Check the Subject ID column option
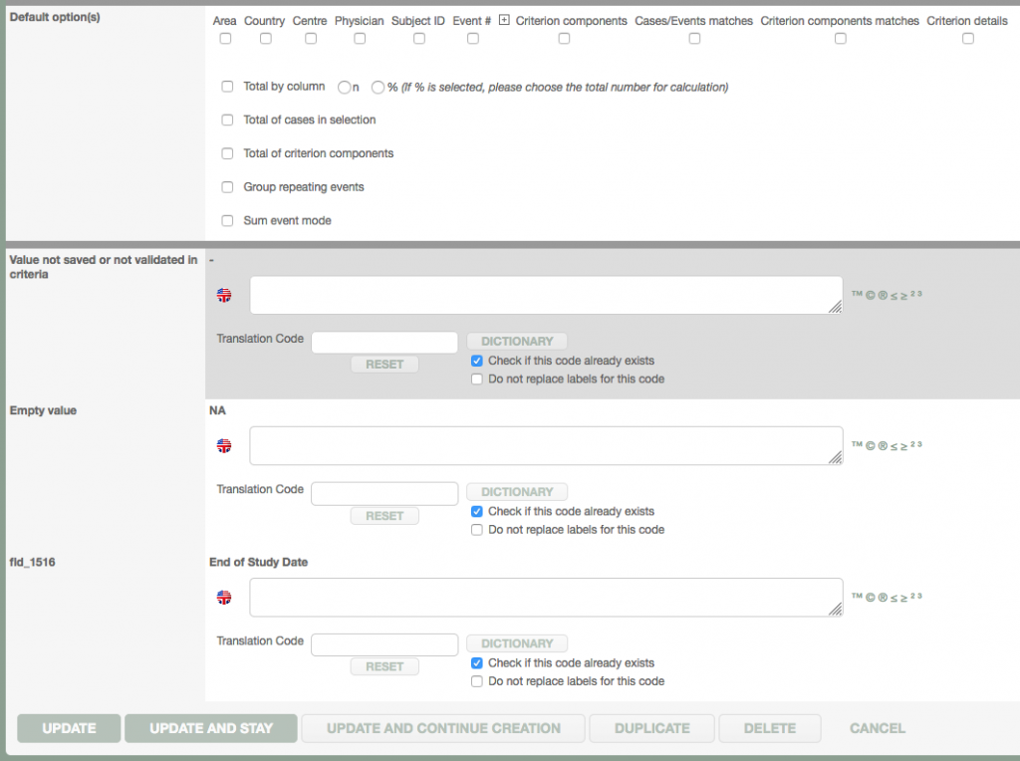This screenshot has width=1020, height=761. coord(419,39)
